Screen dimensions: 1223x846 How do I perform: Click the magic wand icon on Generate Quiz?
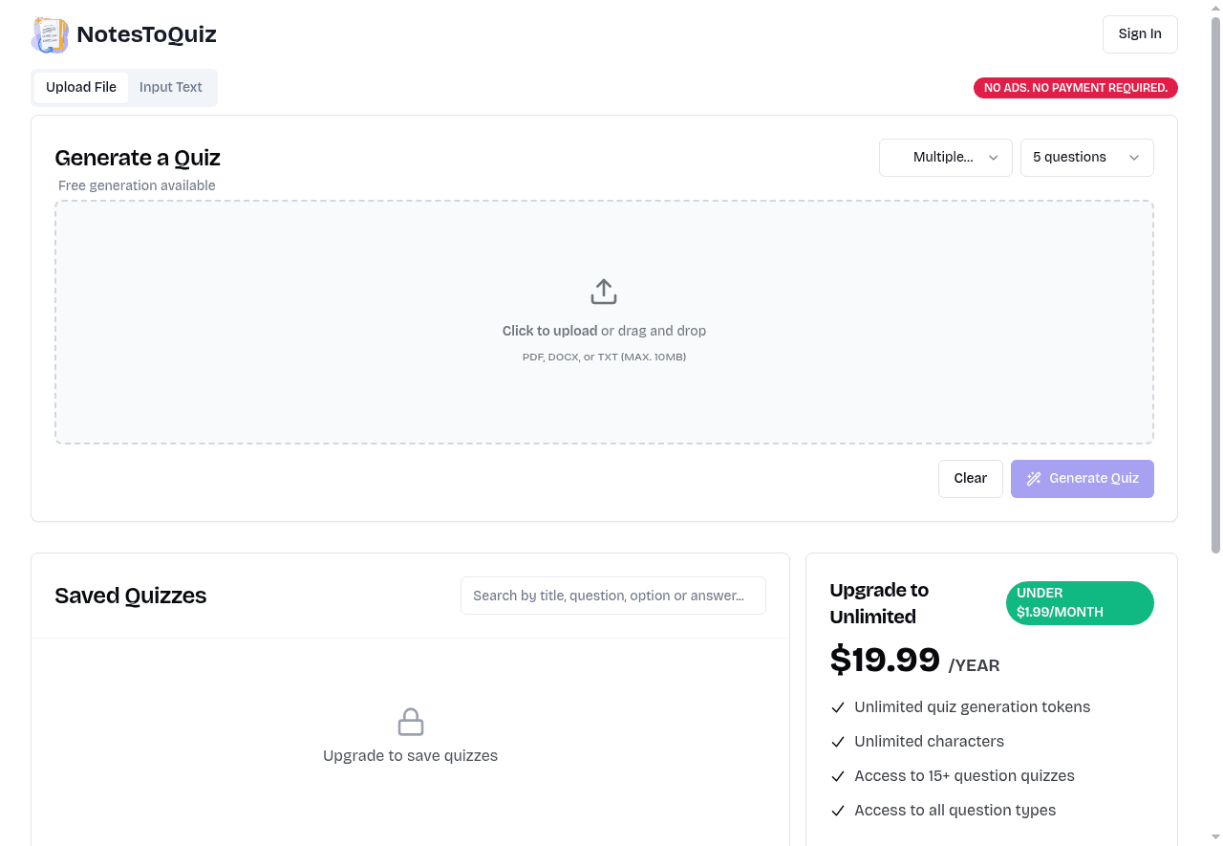click(1034, 479)
